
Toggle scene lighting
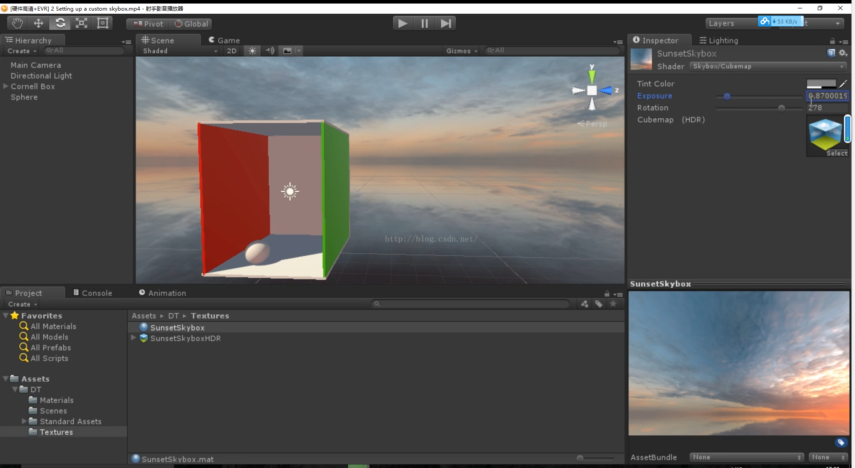252,51
